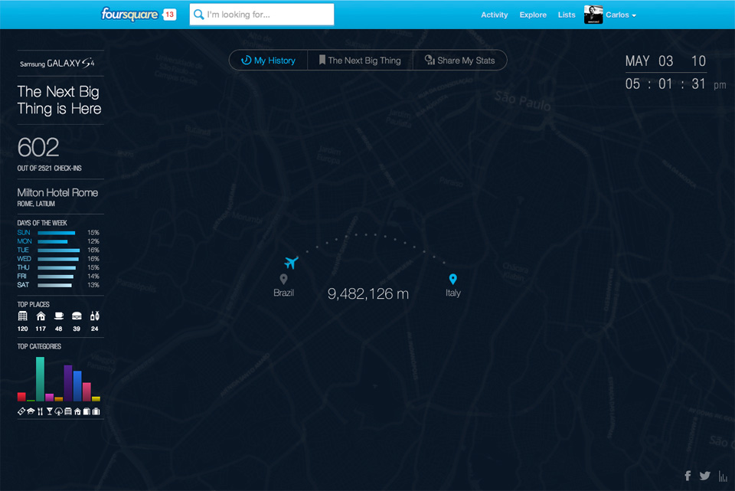Click the Activity menu item
This screenshot has height=491, width=735.
(x=495, y=15)
